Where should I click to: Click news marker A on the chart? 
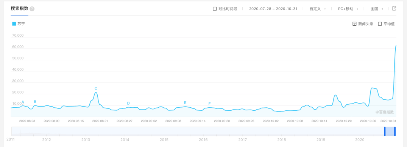click(x=23, y=102)
